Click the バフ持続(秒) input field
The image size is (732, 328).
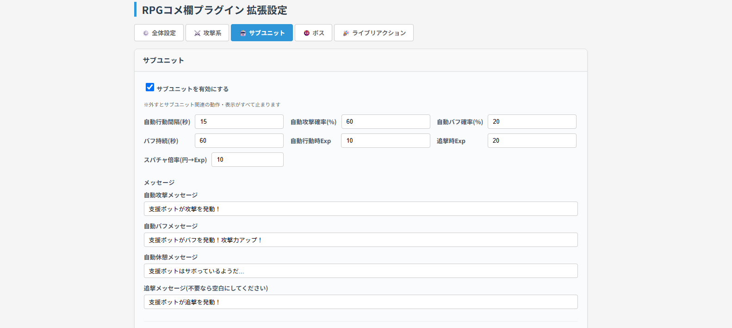[239, 141]
